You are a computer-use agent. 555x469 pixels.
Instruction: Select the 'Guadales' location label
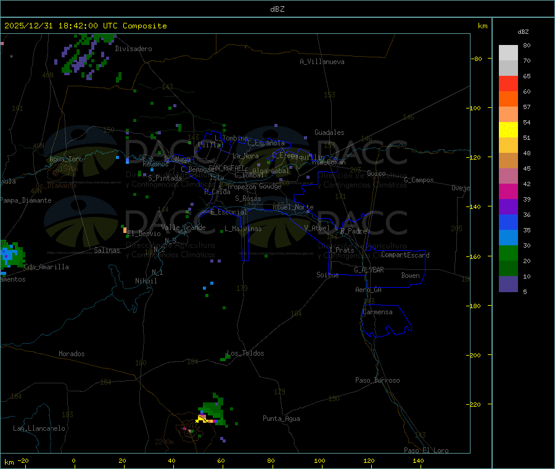tap(329, 133)
